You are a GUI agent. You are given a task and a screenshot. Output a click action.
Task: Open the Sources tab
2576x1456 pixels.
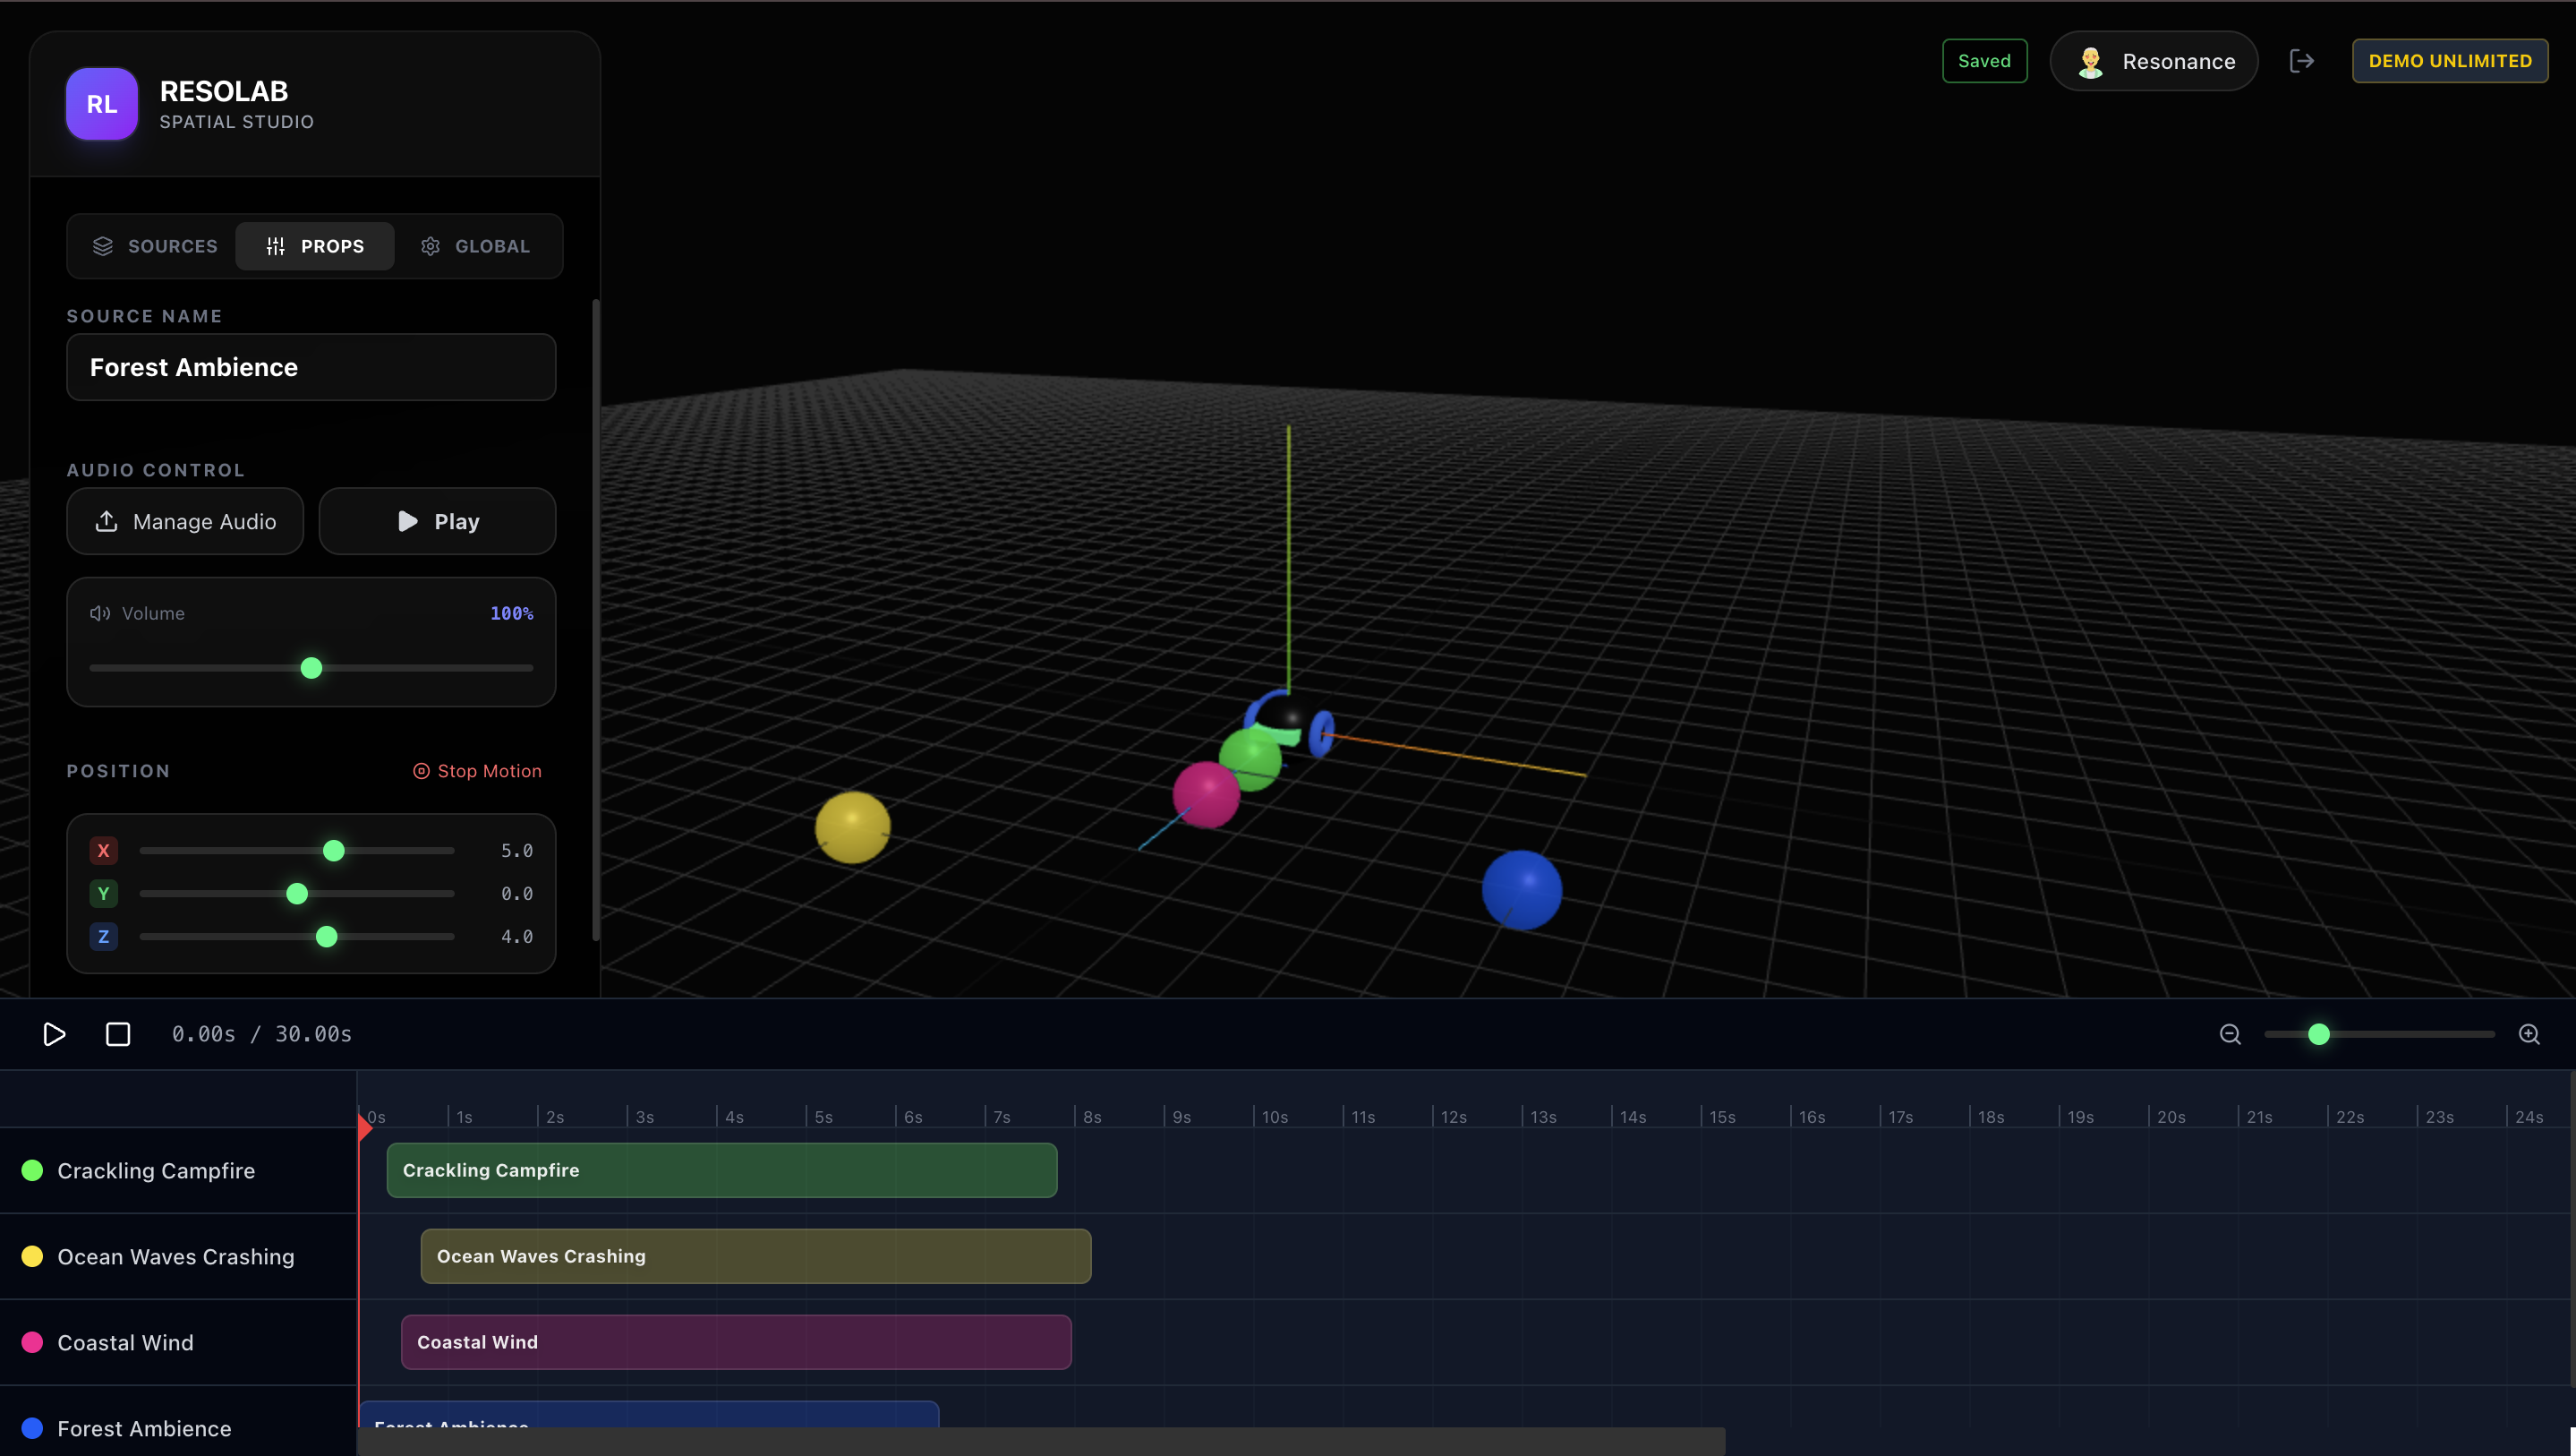pyautogui.click(x=155, y=246)
